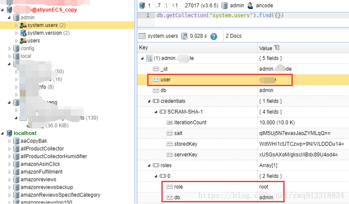Image resolution: width=349 pixels, height=204 pixels.
Task: Collapse the roles array row
Action: pos(149,165)
